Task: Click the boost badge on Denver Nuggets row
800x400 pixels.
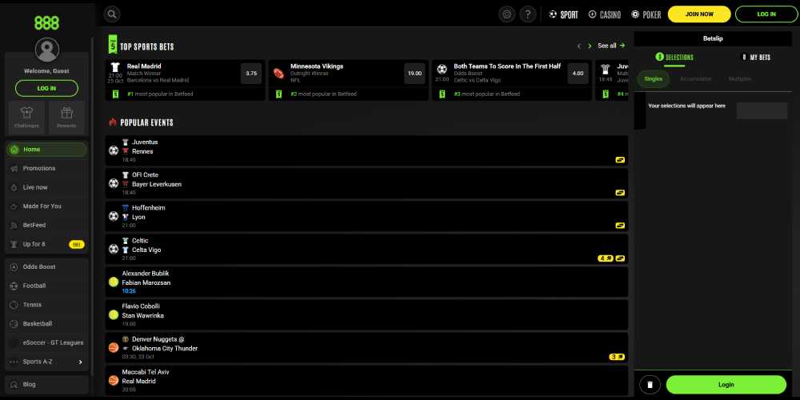Action: [x=617, y=357]
